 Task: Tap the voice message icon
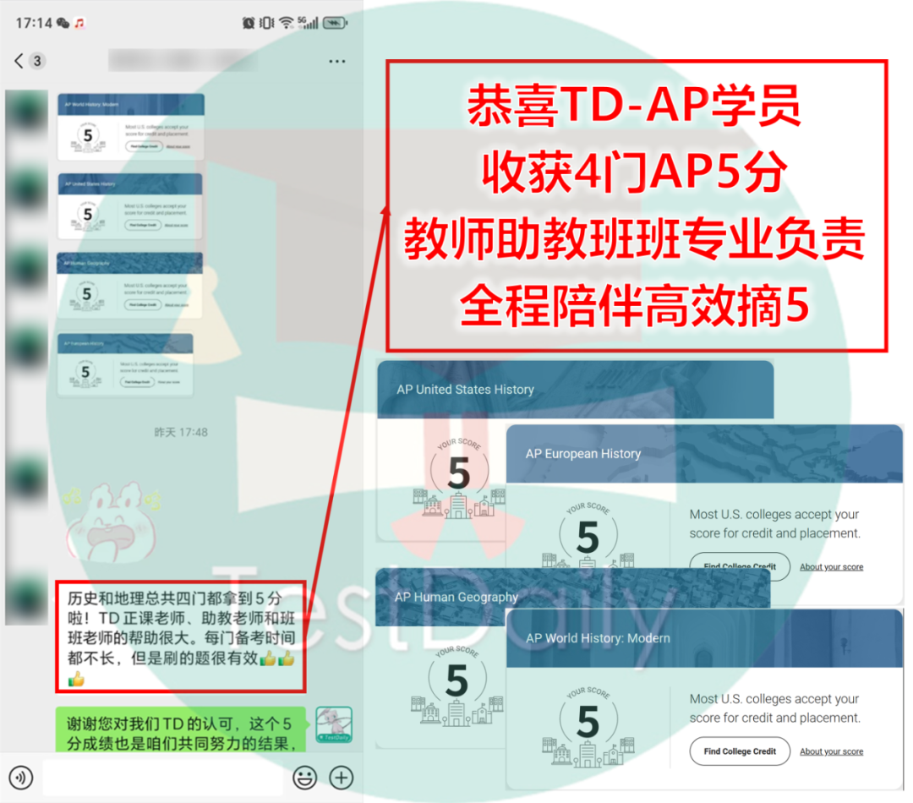(21, 778)
